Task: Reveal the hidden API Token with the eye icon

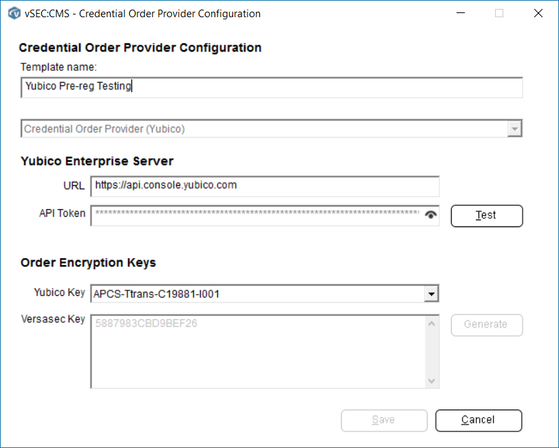Action: (x=430, y=215)
